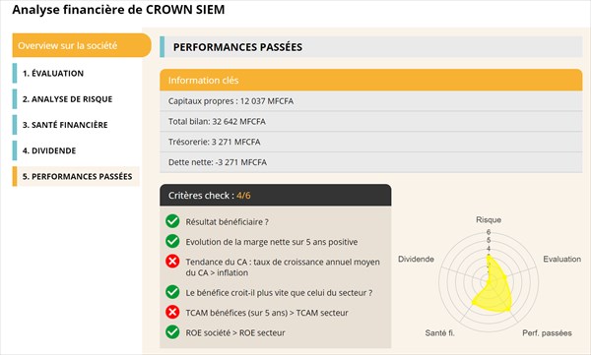Click green check for marge nette evolution
591x355 pixels.
(172, 241)
